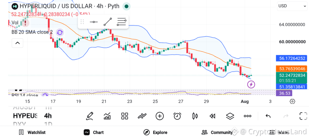Grab the drawing toolbar drag handle

[x=82, y=22]
